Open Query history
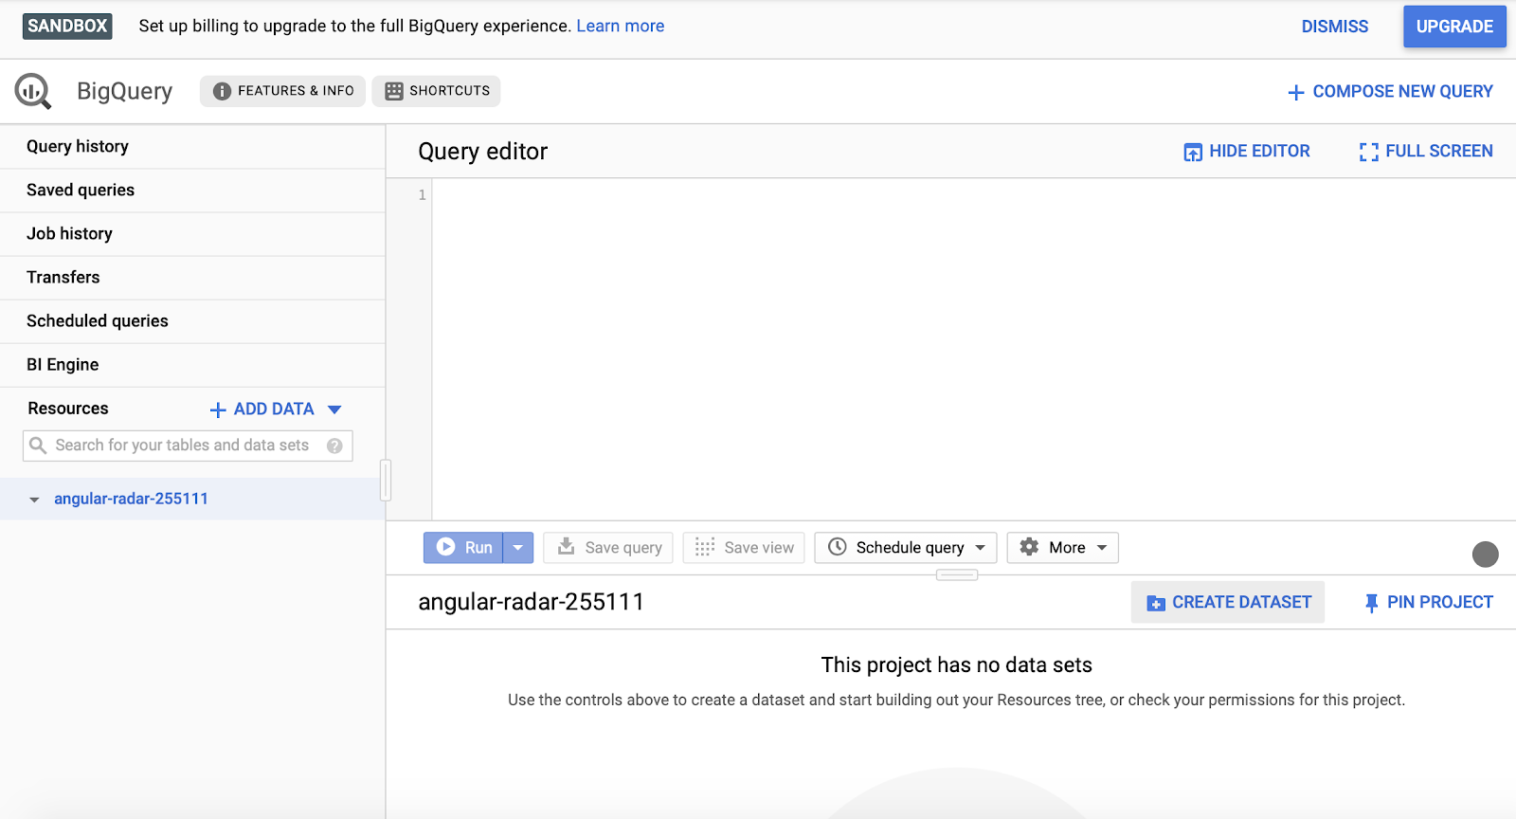 coord(192,147)
